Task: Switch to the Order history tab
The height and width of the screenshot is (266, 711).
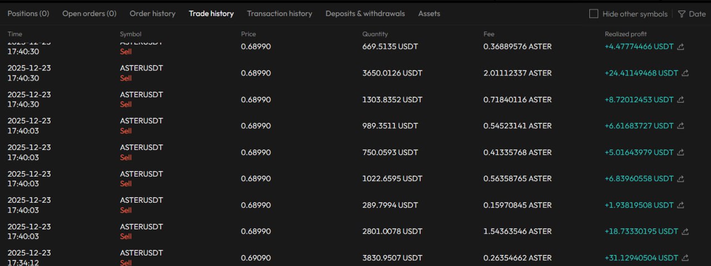Action: click(x=152, y=13)
